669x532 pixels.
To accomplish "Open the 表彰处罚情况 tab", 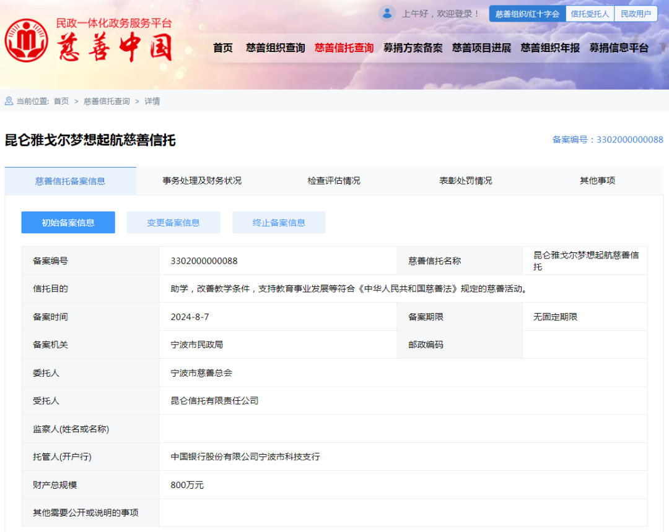I will click(466, 181).
